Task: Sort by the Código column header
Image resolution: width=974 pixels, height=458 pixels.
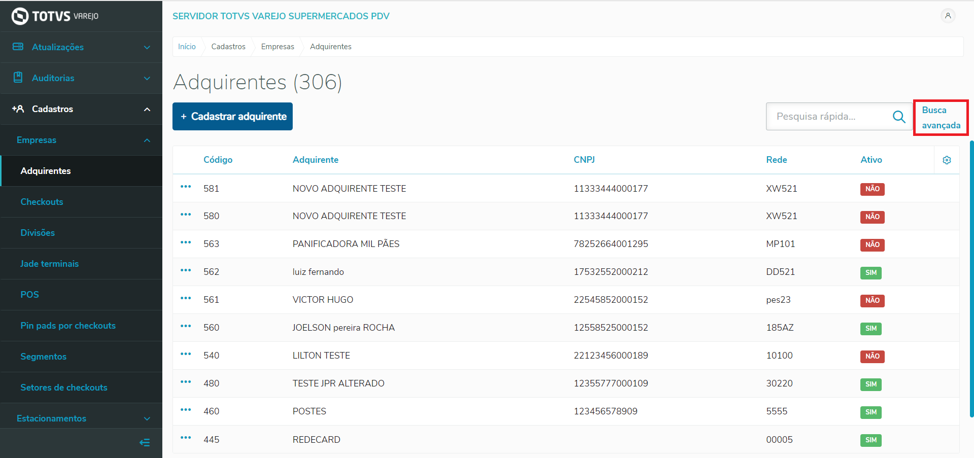Action: coord(218,160)
